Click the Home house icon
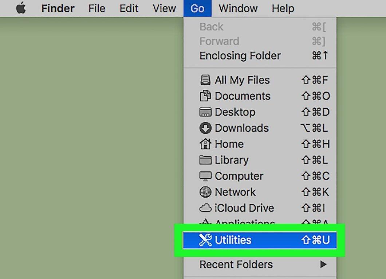The width and height of the screenshot is (386, 279). (205, 144)
